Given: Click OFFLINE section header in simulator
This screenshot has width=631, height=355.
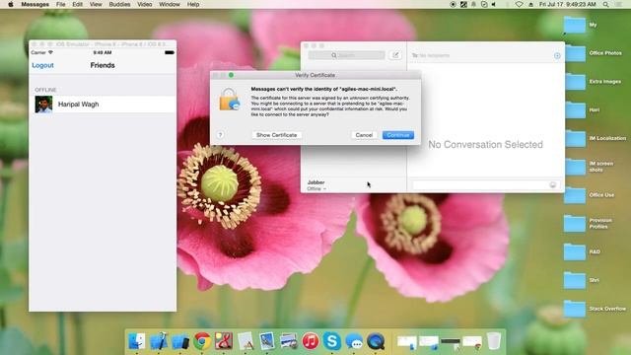Looking at the screenshot, I should coord(45,90).
